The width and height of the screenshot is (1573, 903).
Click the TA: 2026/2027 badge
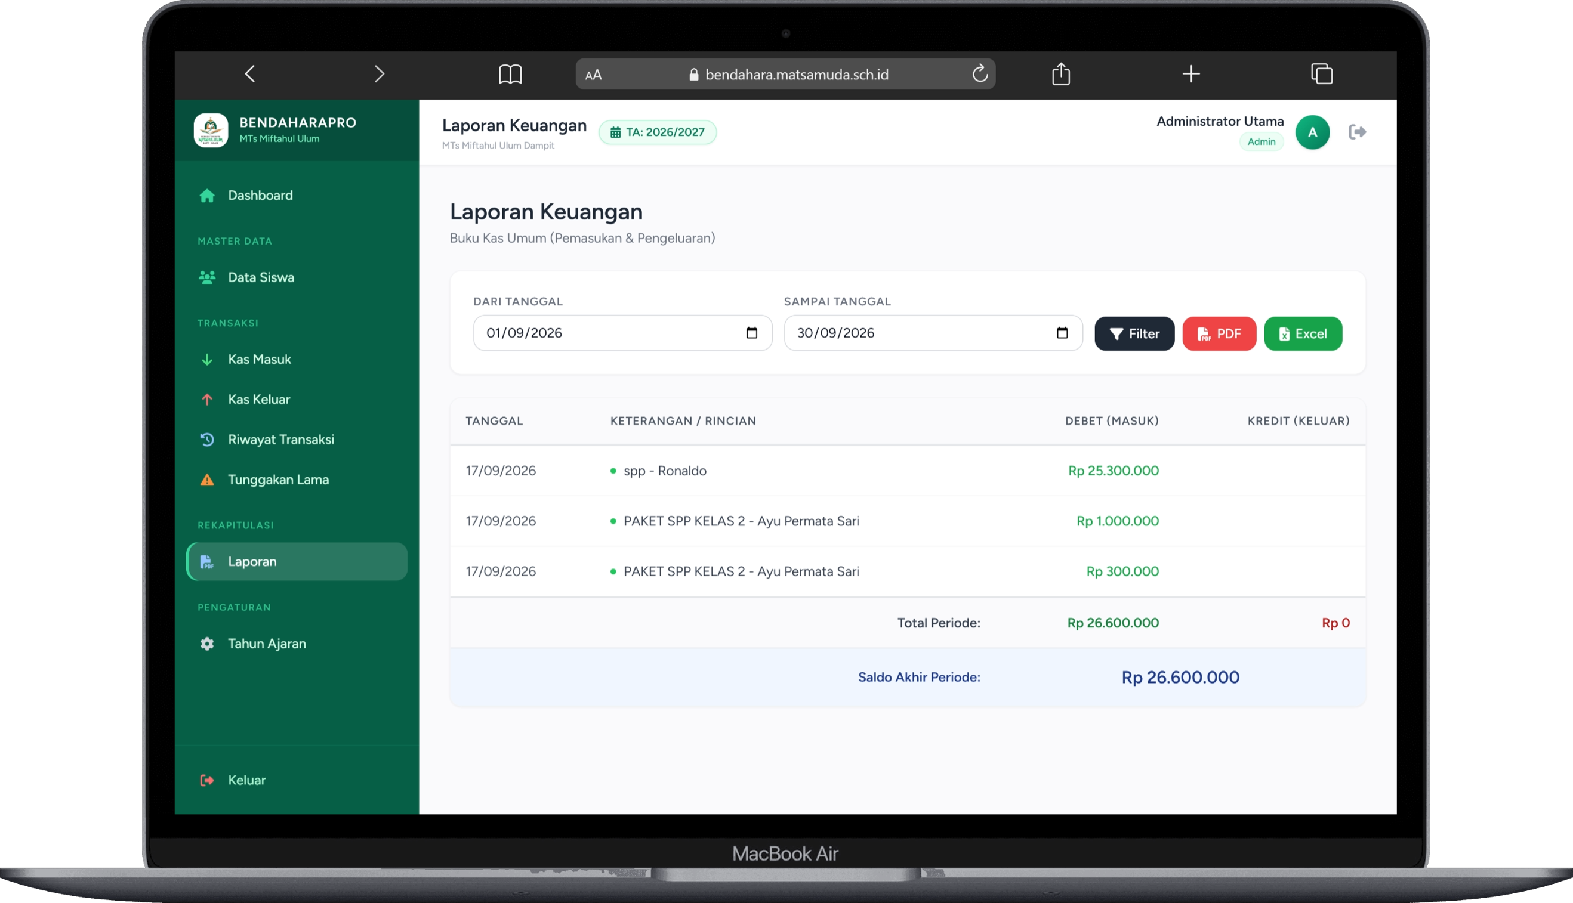pyautogui.click(x=657, y=132)
